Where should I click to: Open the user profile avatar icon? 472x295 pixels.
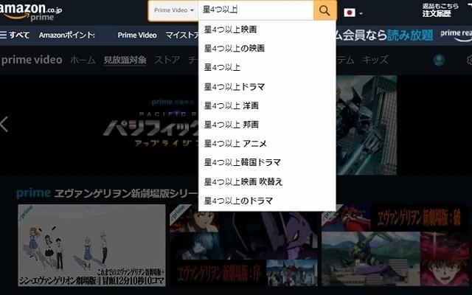click(x=440, y=60)
